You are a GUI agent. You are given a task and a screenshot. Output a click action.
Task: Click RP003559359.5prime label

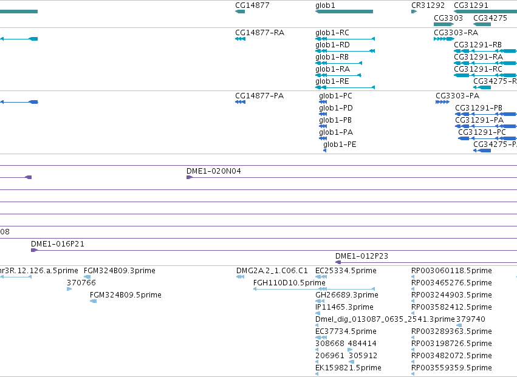[x=452, y=369]
